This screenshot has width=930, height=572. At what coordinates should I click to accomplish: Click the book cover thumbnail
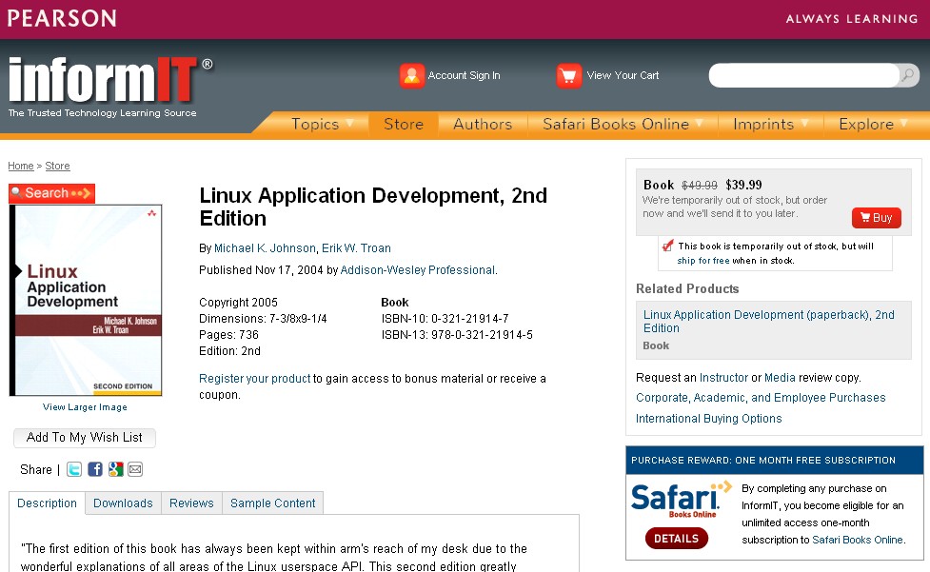click(x=86, y=300)
